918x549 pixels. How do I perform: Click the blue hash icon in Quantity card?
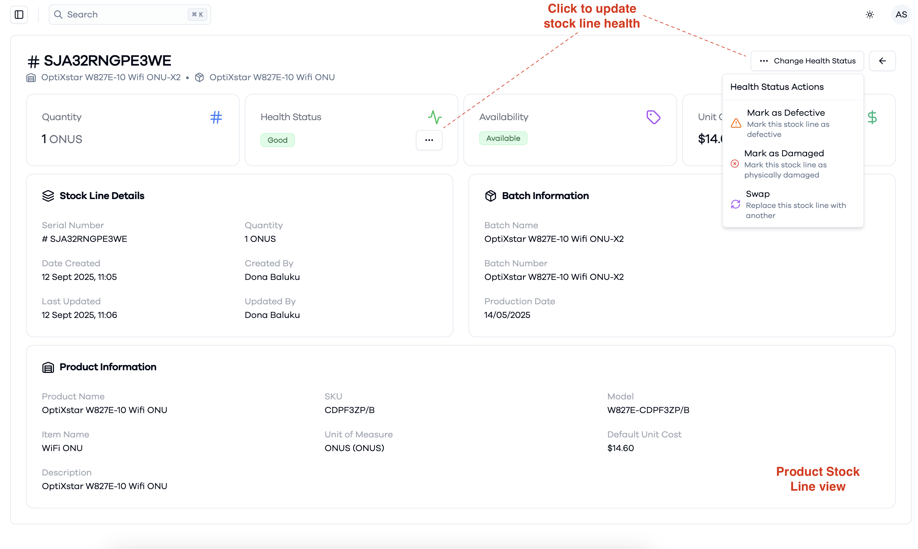point(216,117)
